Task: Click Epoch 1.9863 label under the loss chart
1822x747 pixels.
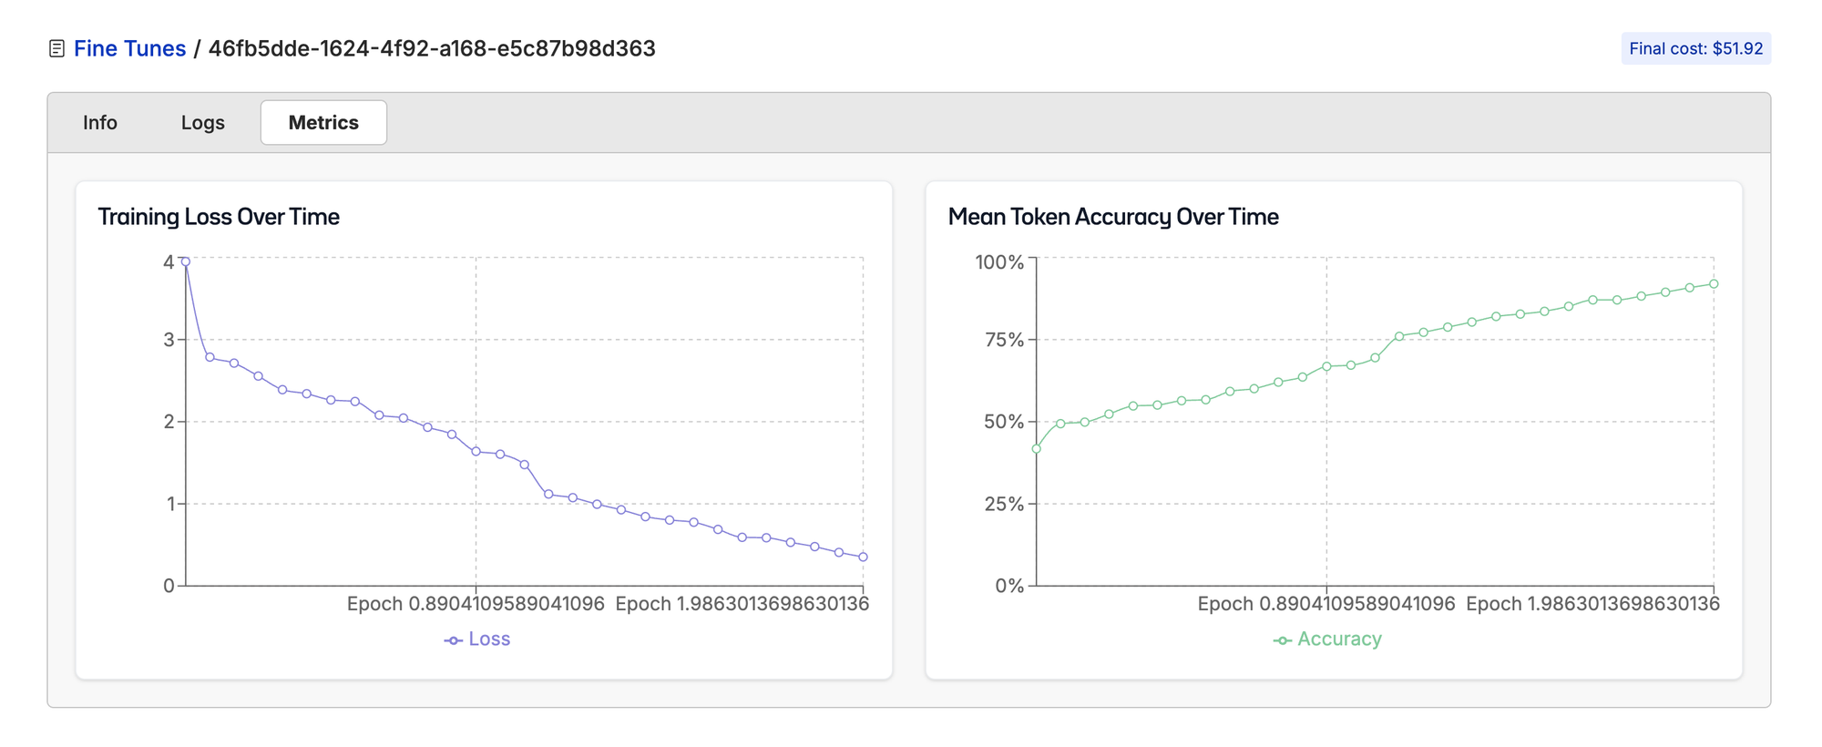Action: point(742,604)
